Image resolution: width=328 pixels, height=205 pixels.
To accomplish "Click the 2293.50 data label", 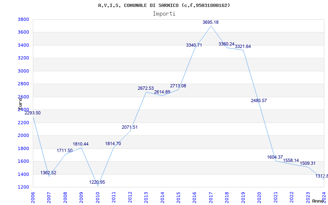I will [x=33, y=113].
